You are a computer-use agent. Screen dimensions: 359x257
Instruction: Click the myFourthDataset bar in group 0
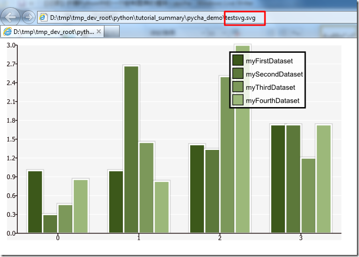pyautogui.click(x=80, y=206)
